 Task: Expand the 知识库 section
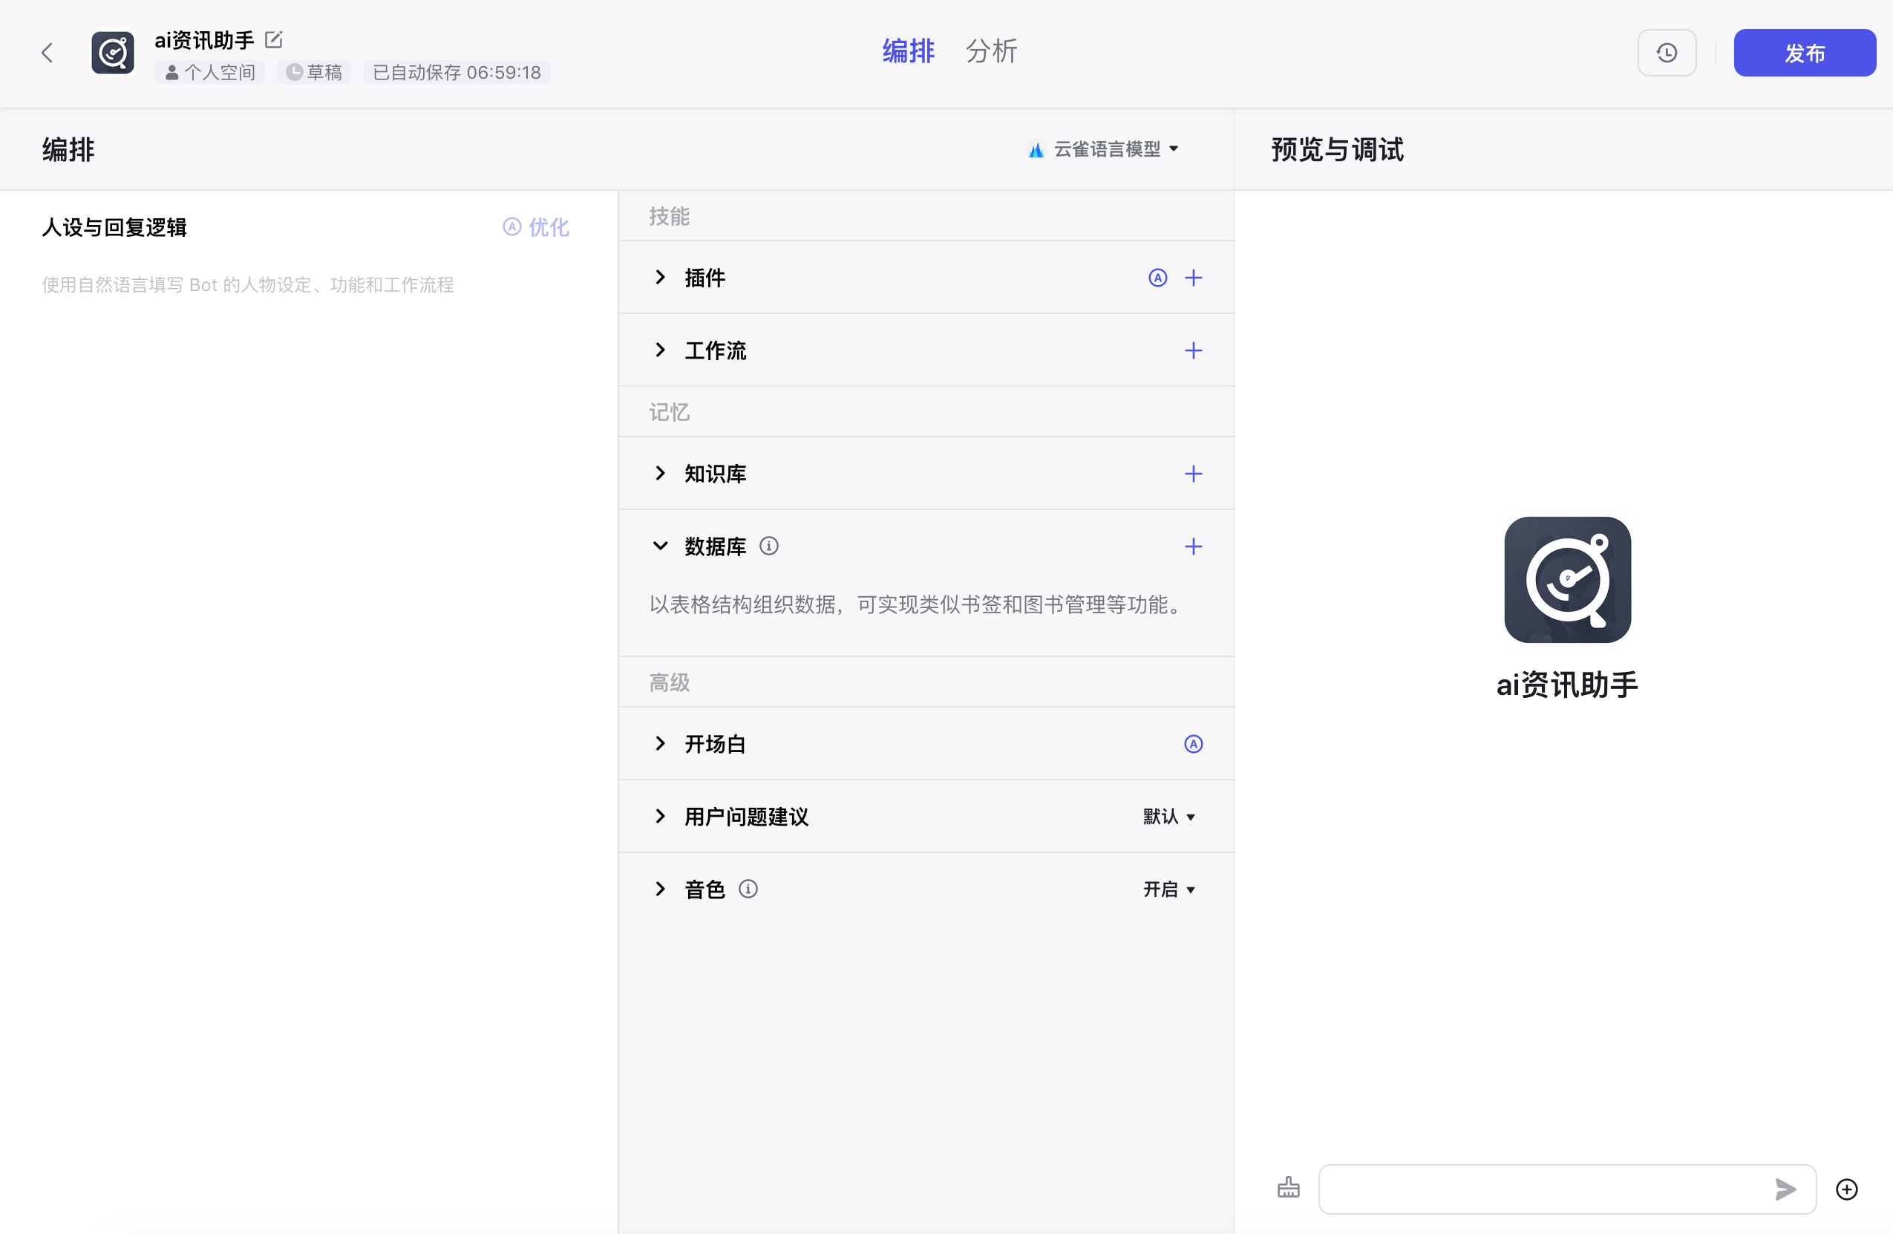[x=659, y=474]
